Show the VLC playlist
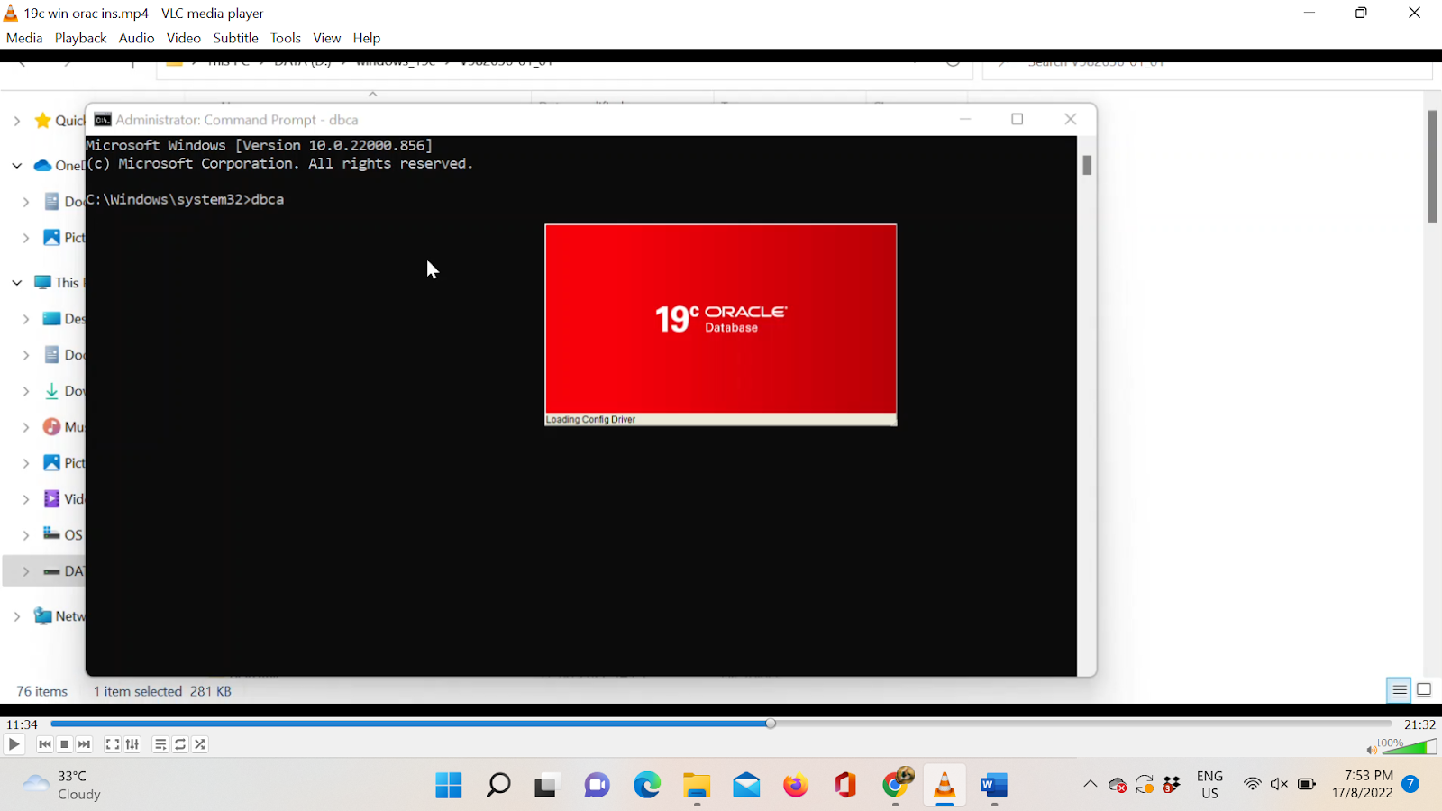 [160, 744]
